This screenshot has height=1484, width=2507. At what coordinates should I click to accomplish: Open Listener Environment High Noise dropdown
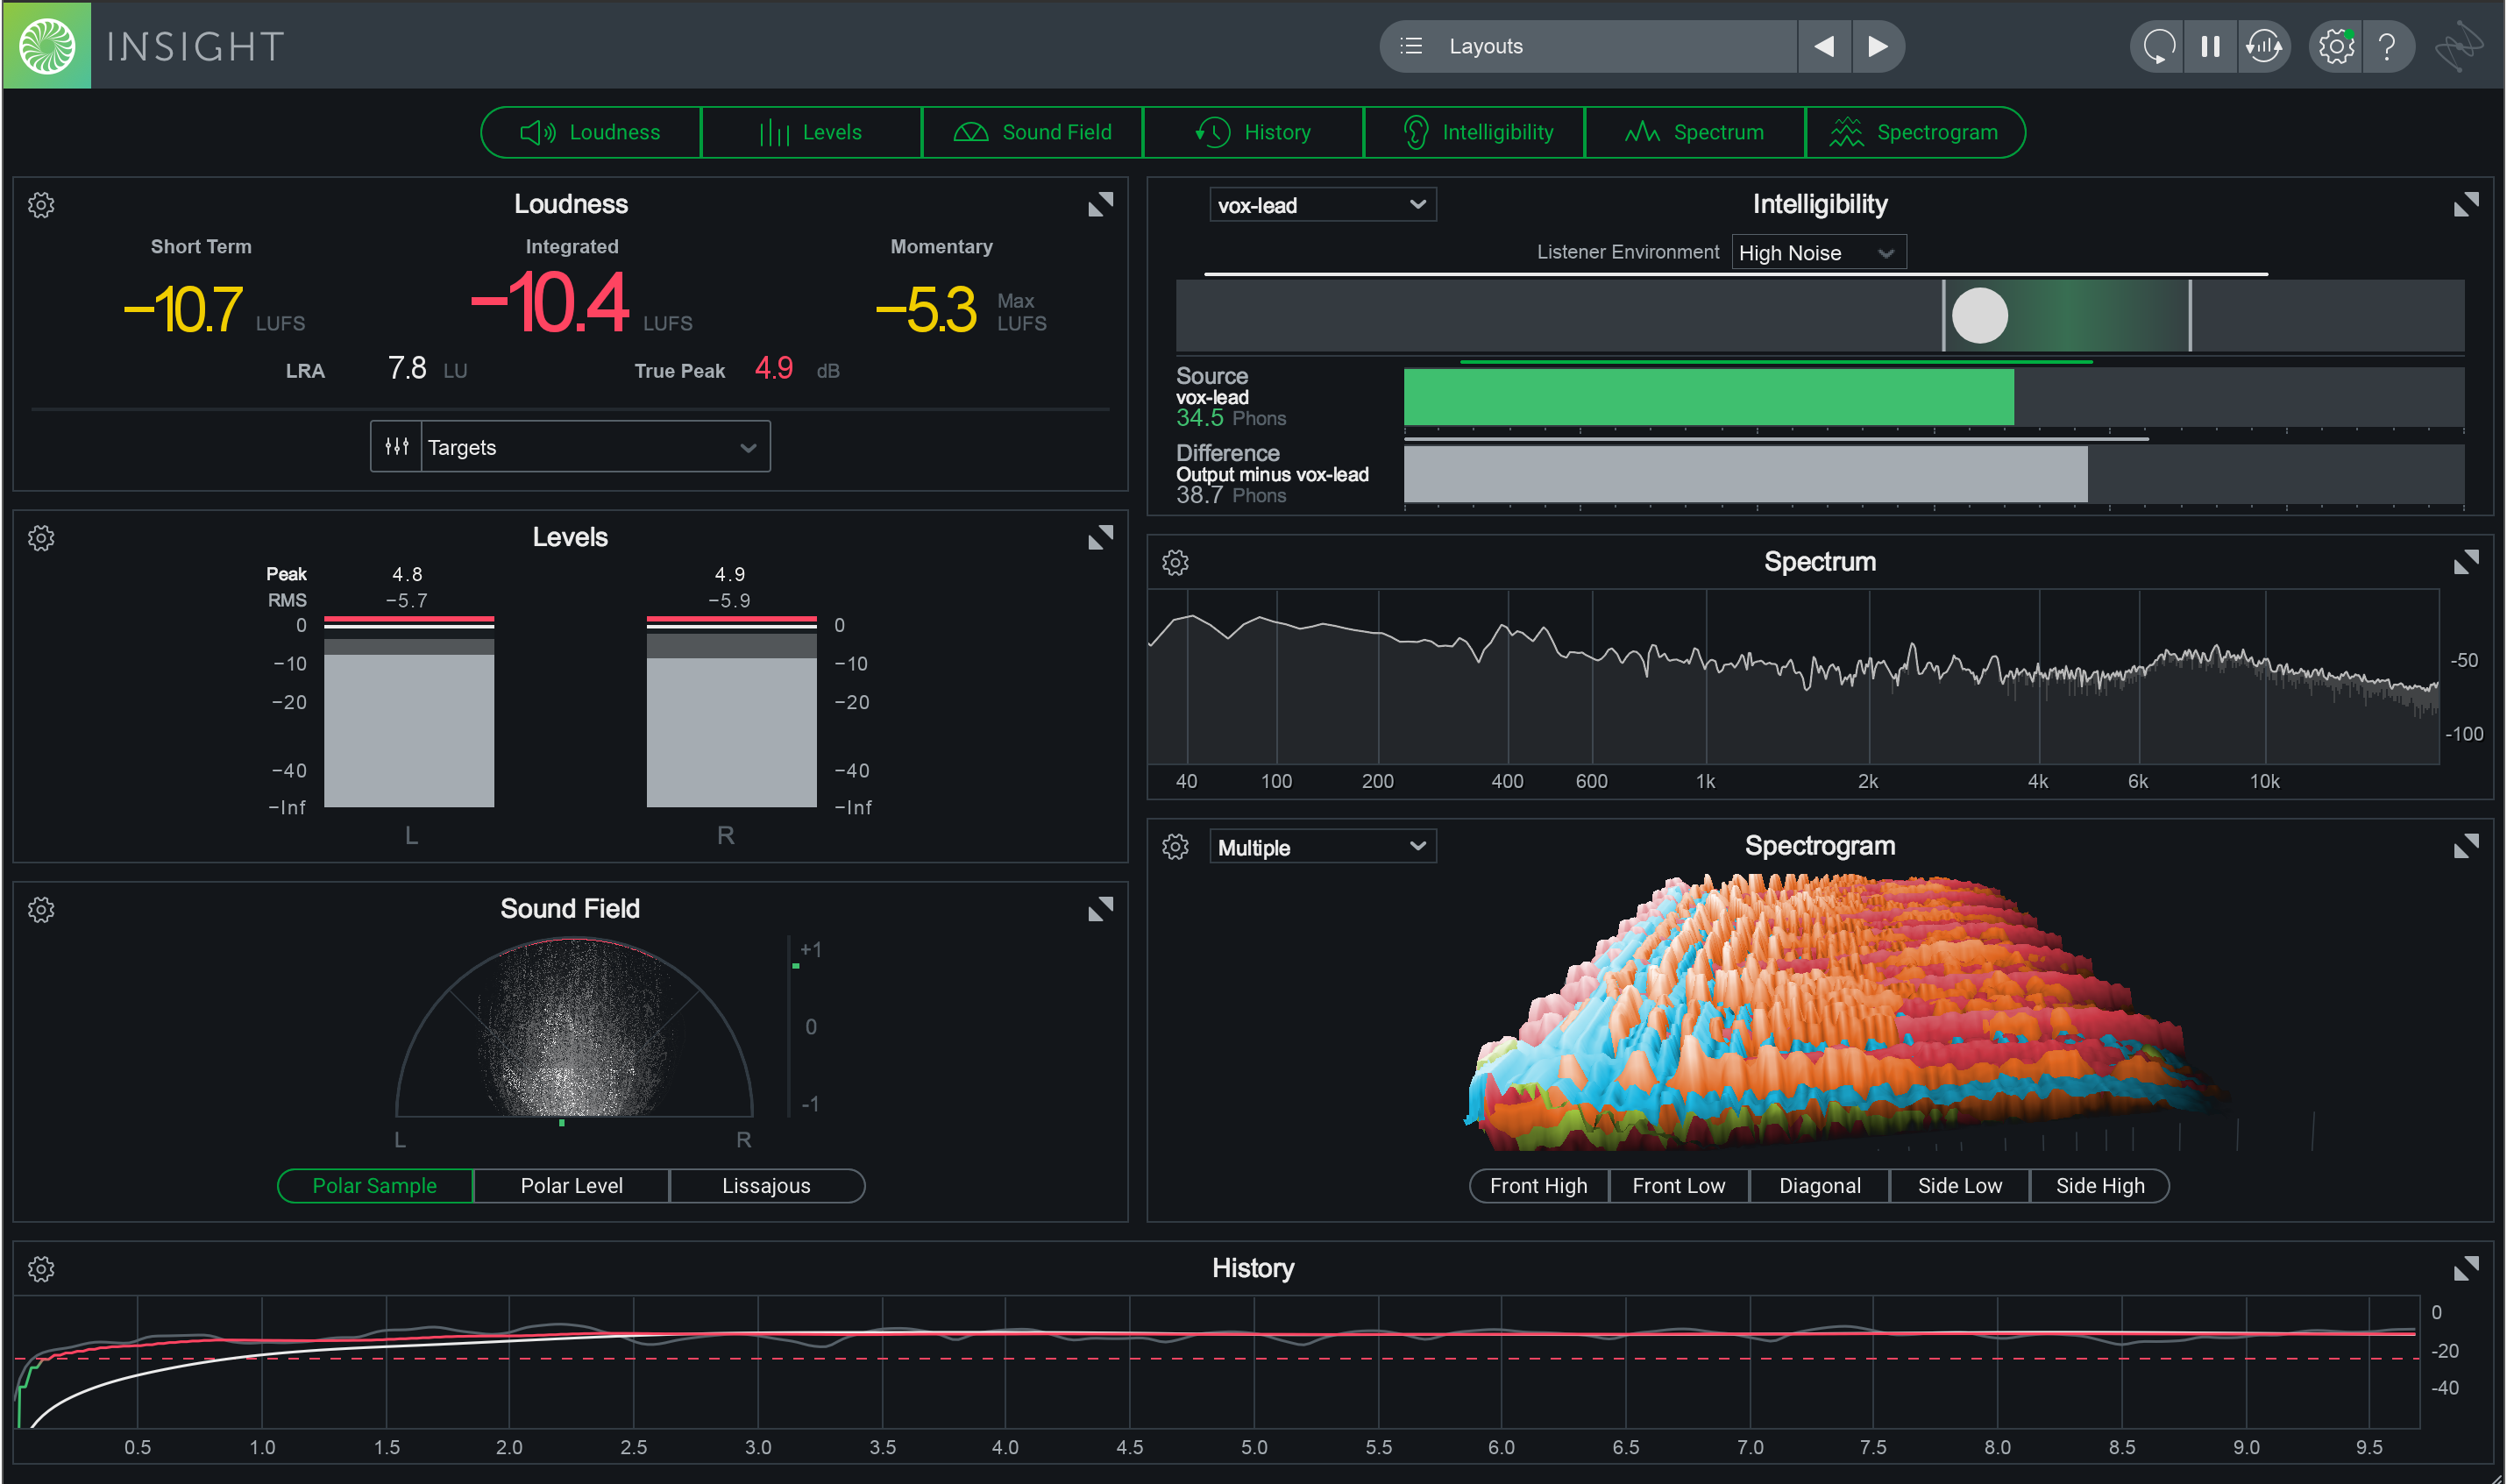1818,253
